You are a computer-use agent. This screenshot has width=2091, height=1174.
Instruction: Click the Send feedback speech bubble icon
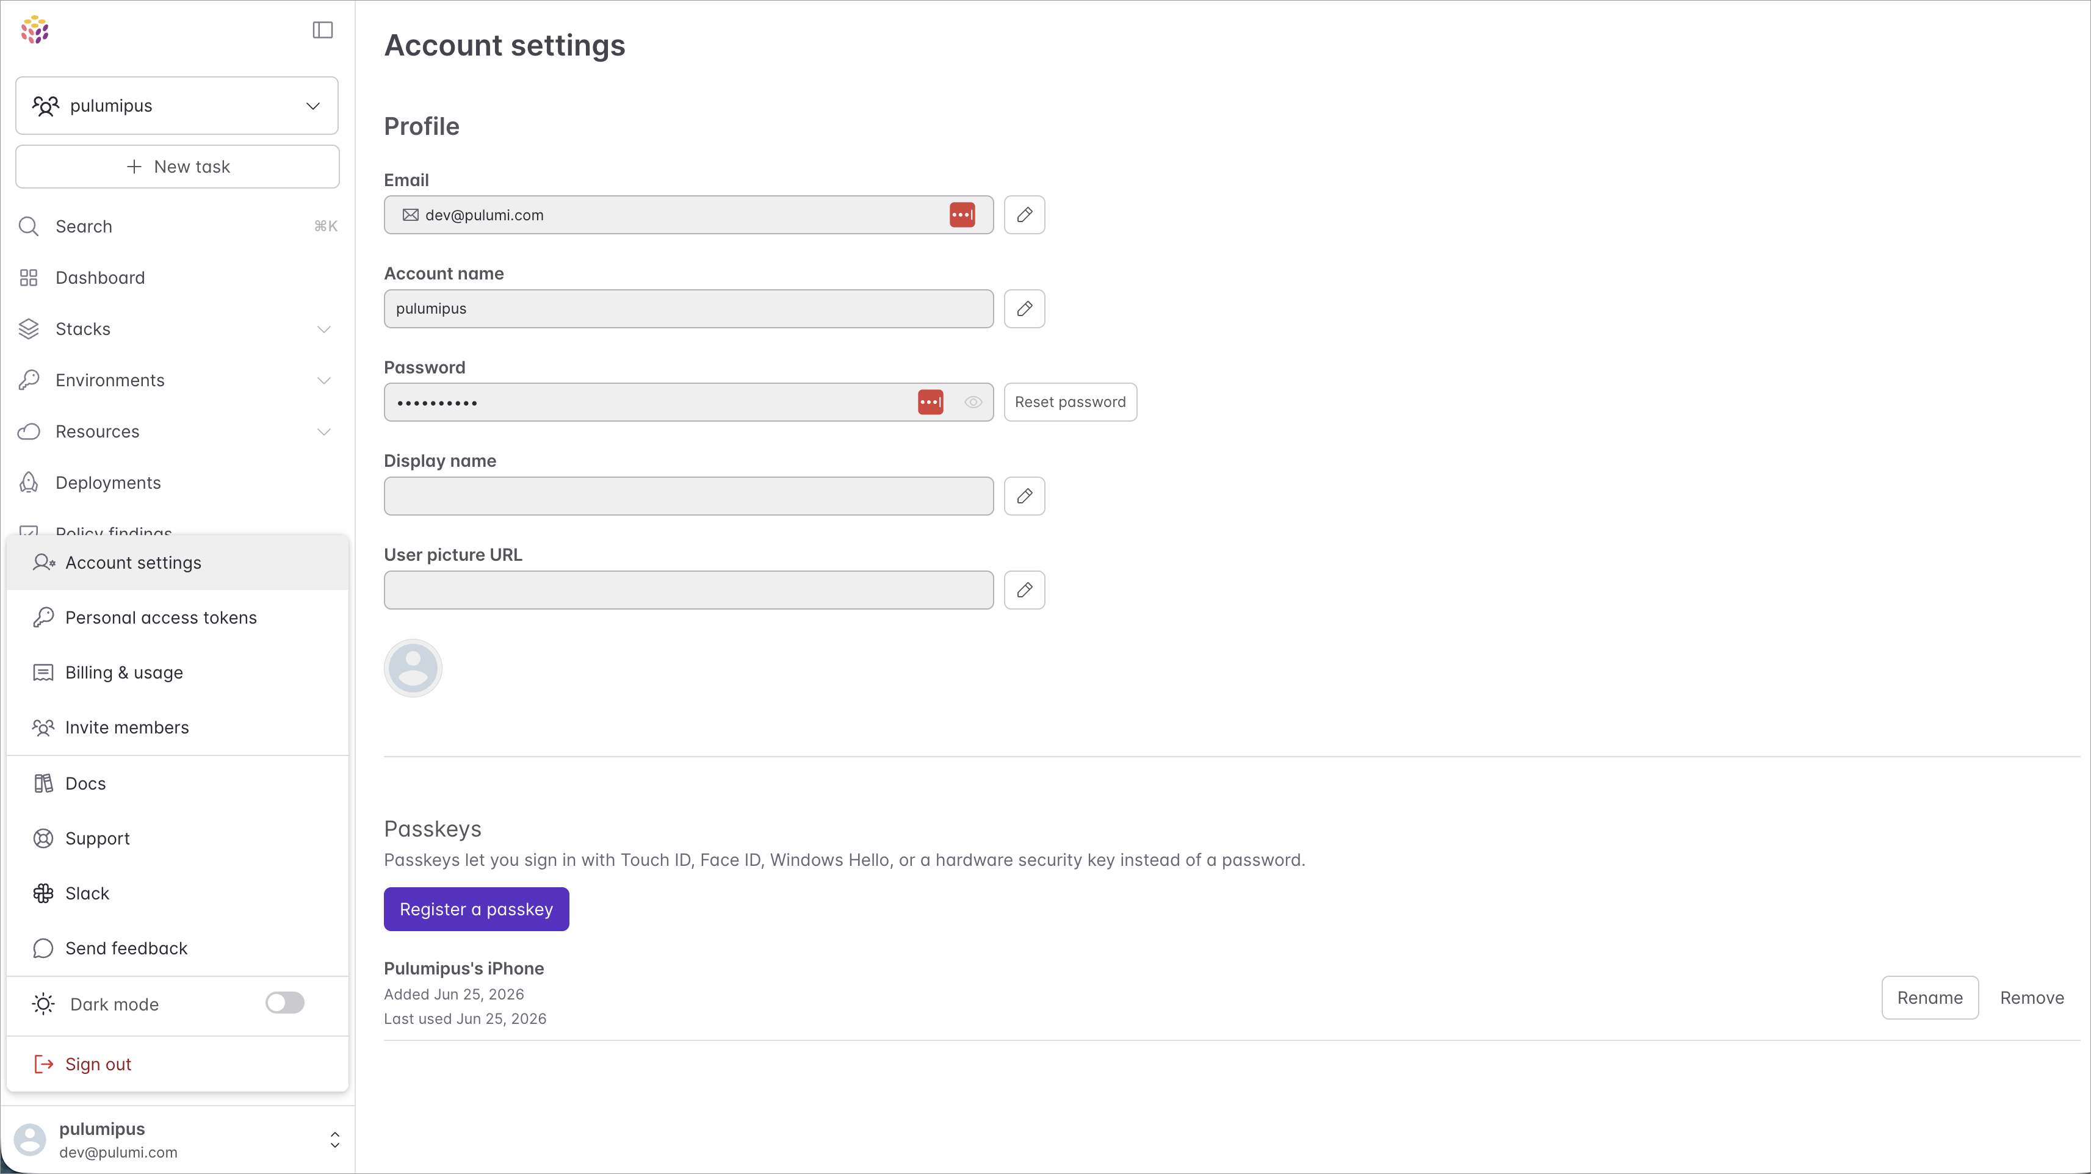43,948
